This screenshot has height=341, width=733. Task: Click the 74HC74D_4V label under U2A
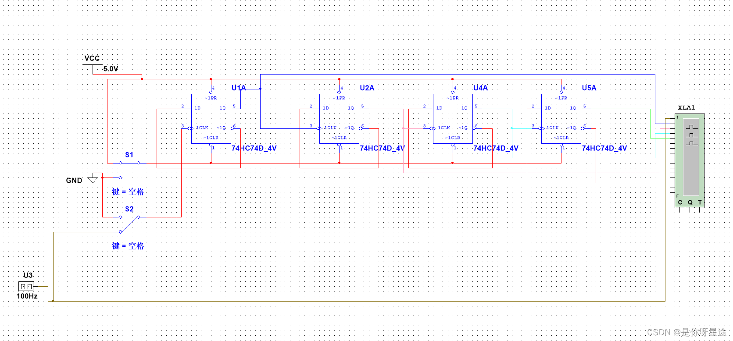[382, 148]
